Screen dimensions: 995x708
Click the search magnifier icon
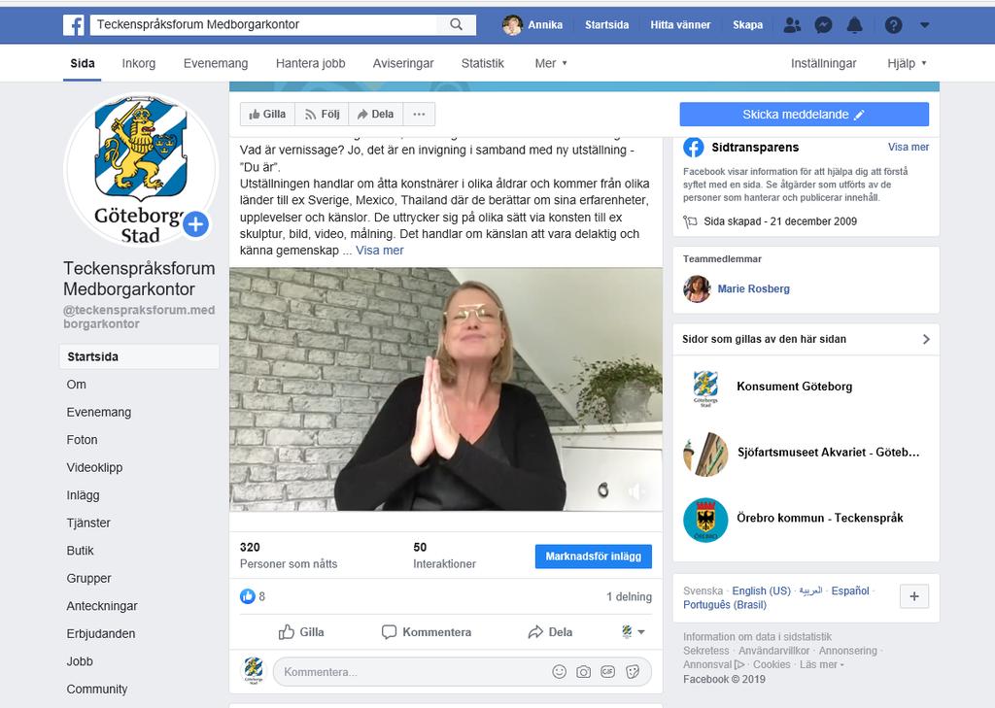[x=457, y=24]
